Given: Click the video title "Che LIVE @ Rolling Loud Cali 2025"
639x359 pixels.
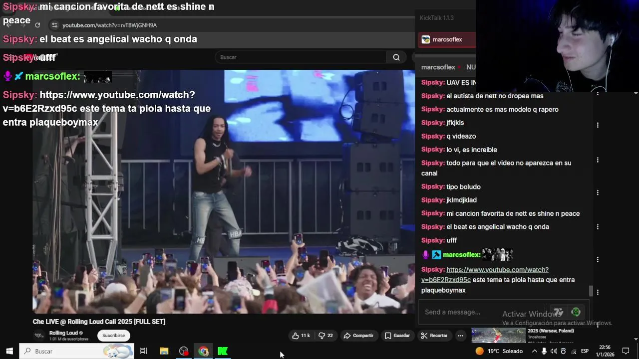Looking at the screenshot, I should coord(99,322).
